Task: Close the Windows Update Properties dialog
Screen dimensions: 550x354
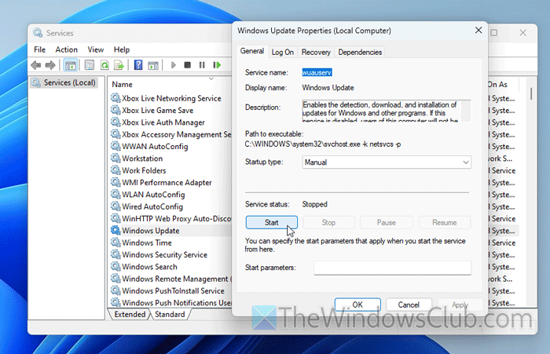Action: (478, 31)
